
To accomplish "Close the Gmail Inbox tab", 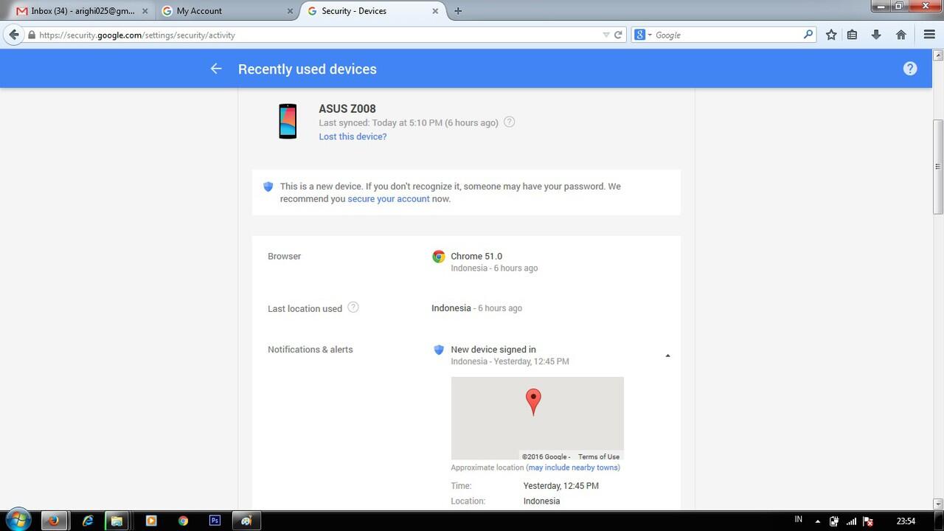I will [x=145, y=11].
